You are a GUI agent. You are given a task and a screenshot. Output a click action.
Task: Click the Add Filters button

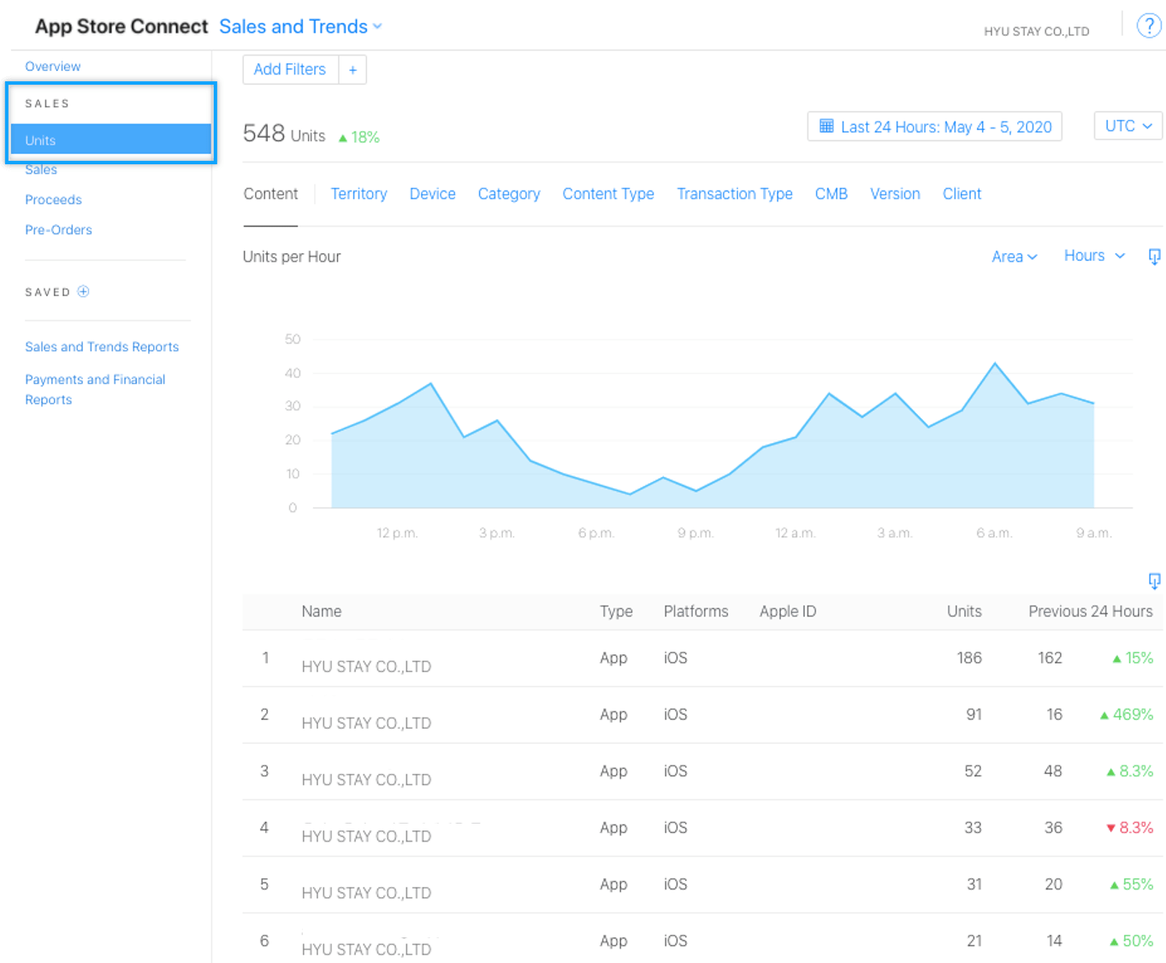coord(290,70)
